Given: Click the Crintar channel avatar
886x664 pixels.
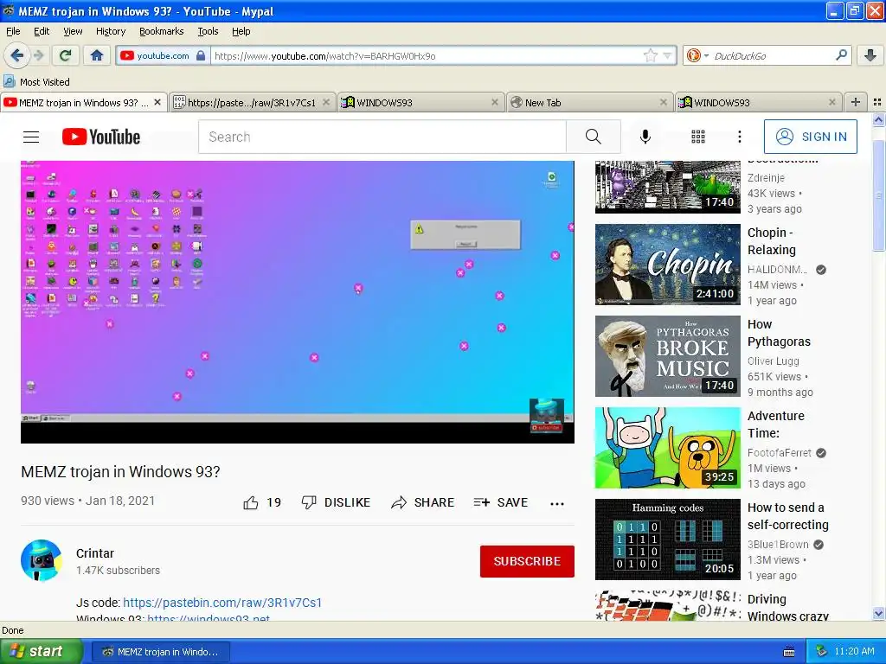Looking at the screenshot, I should click(x=42, y=560).
